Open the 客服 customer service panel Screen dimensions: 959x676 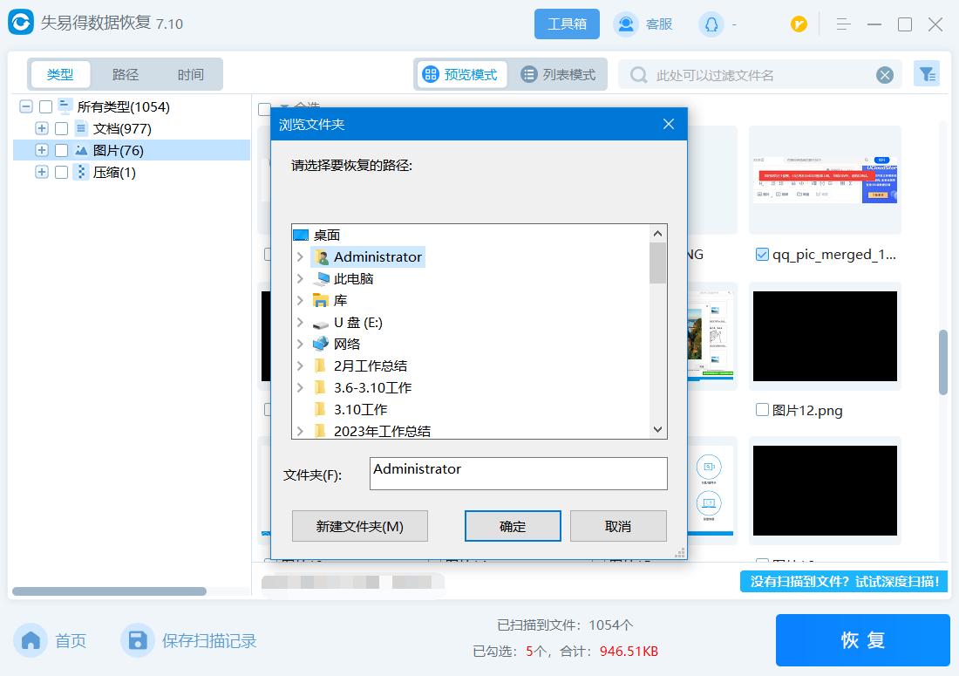coord(646,24)
